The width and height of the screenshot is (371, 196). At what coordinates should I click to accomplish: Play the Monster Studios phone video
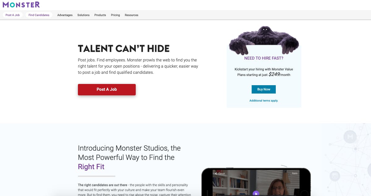click(256, 194)
